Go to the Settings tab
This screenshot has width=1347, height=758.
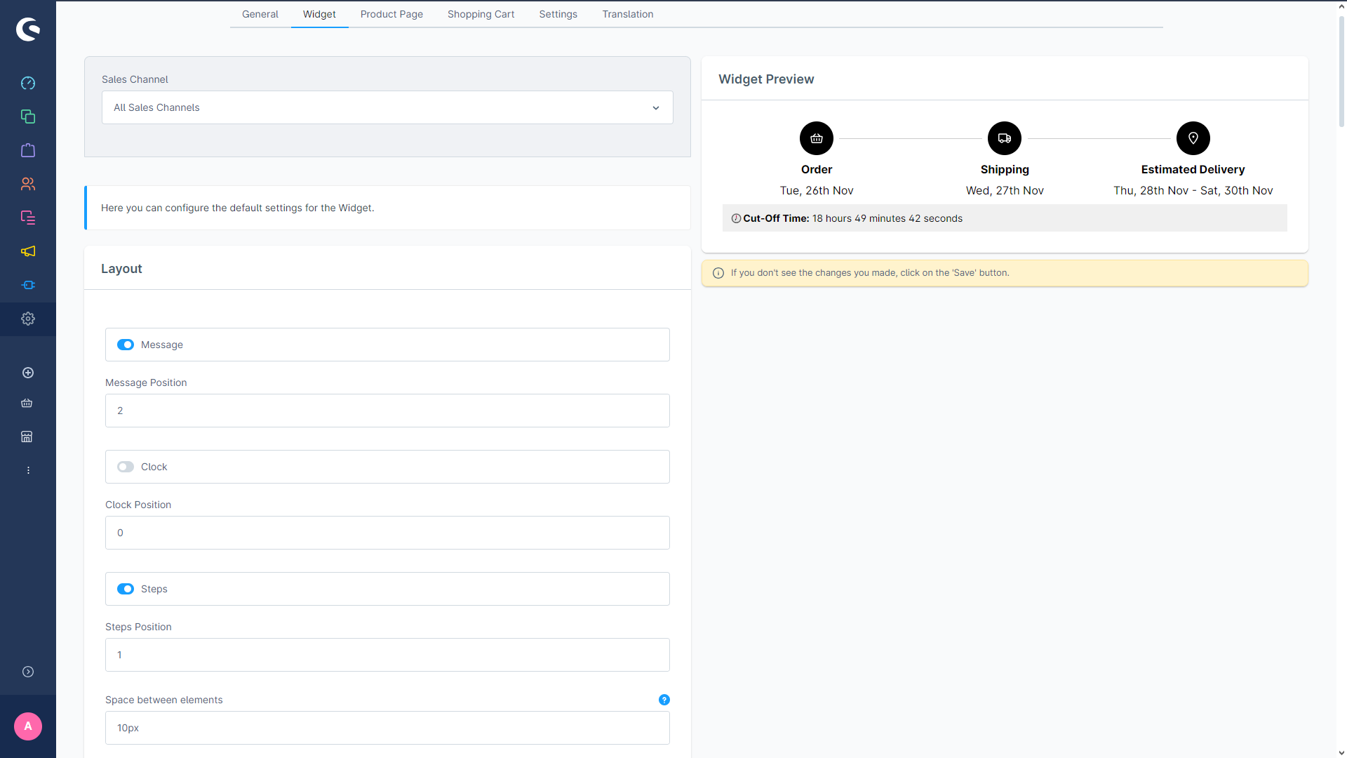[x=558, y=14]
